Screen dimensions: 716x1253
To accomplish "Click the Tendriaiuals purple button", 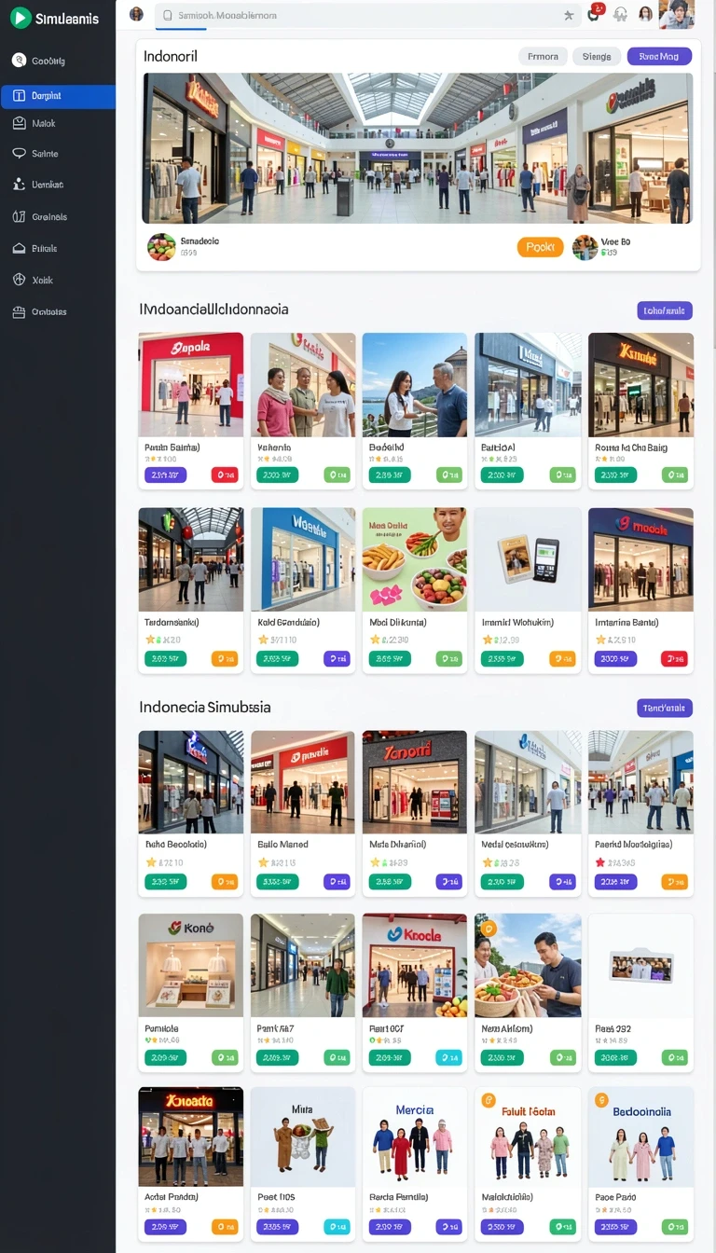I will point(665,708).
